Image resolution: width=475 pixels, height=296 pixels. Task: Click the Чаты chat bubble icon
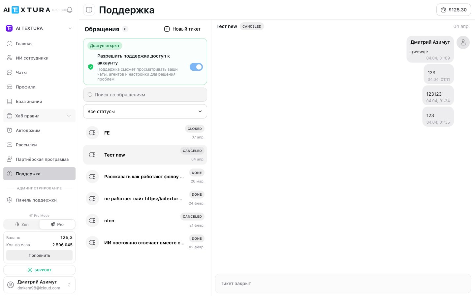click(x=10, y=72)
